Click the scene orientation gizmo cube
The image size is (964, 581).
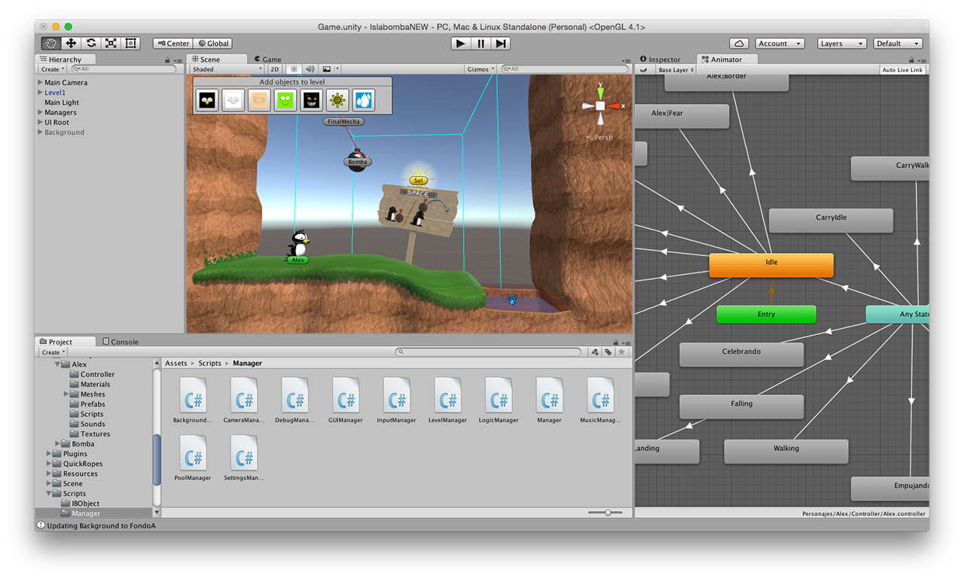[x=600, y=106]
